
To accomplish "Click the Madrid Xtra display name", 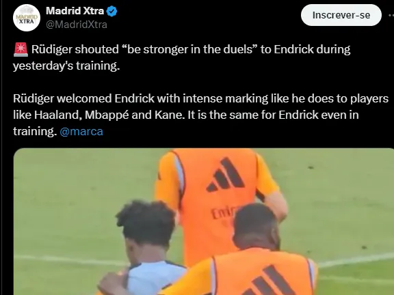I will [x=75, y=11].
